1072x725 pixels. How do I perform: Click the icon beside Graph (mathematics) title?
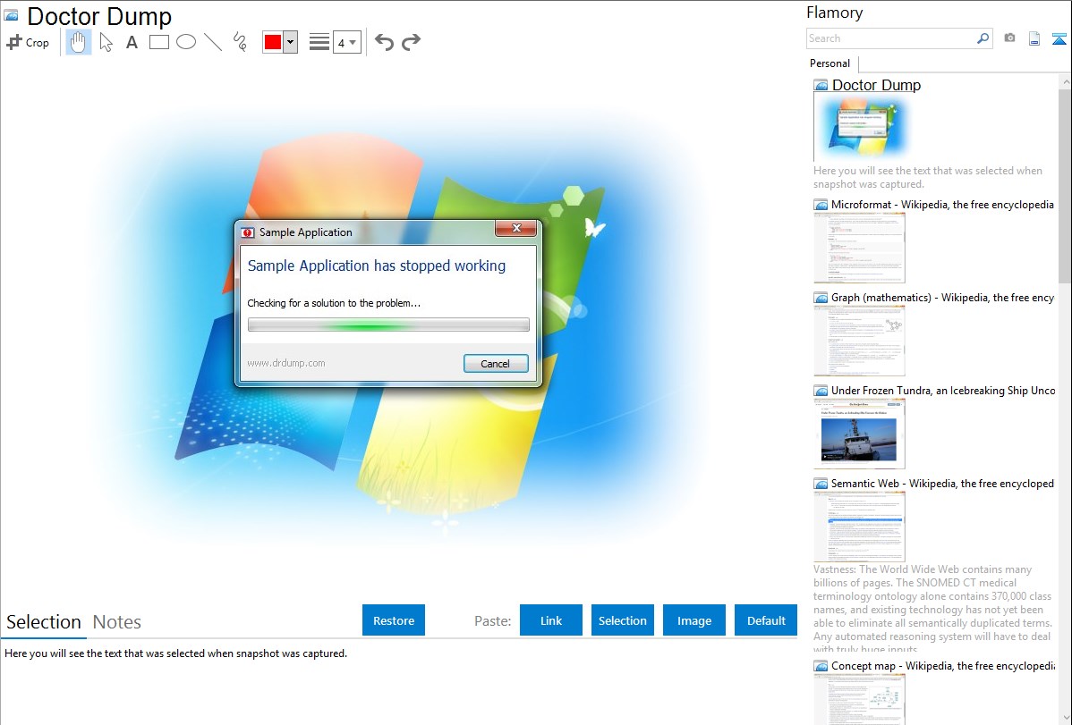click(821, 298)
